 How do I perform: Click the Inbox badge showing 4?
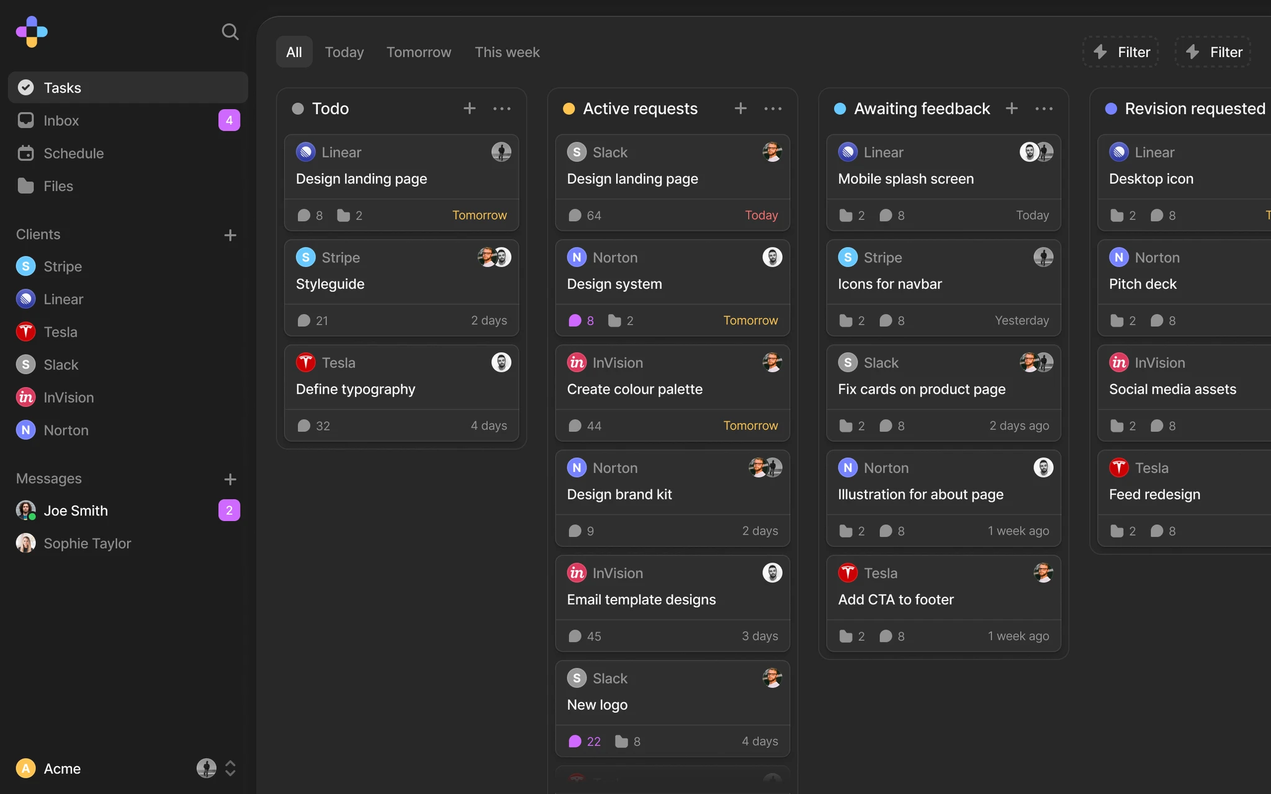(229, 120)
